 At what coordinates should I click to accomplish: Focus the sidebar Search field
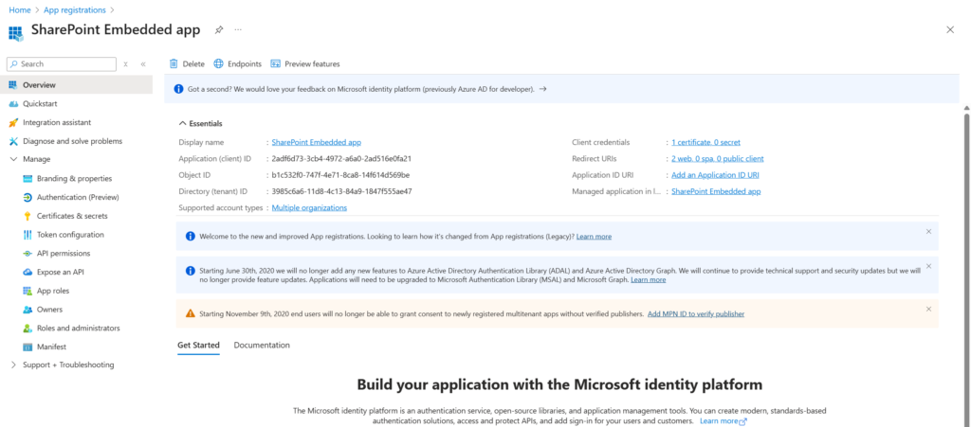tap(62, 63)
